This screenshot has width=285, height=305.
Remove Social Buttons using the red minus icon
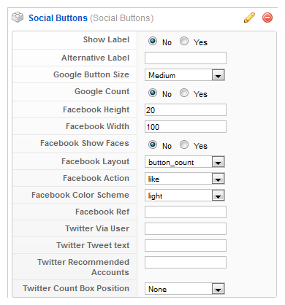coord(267,18)
